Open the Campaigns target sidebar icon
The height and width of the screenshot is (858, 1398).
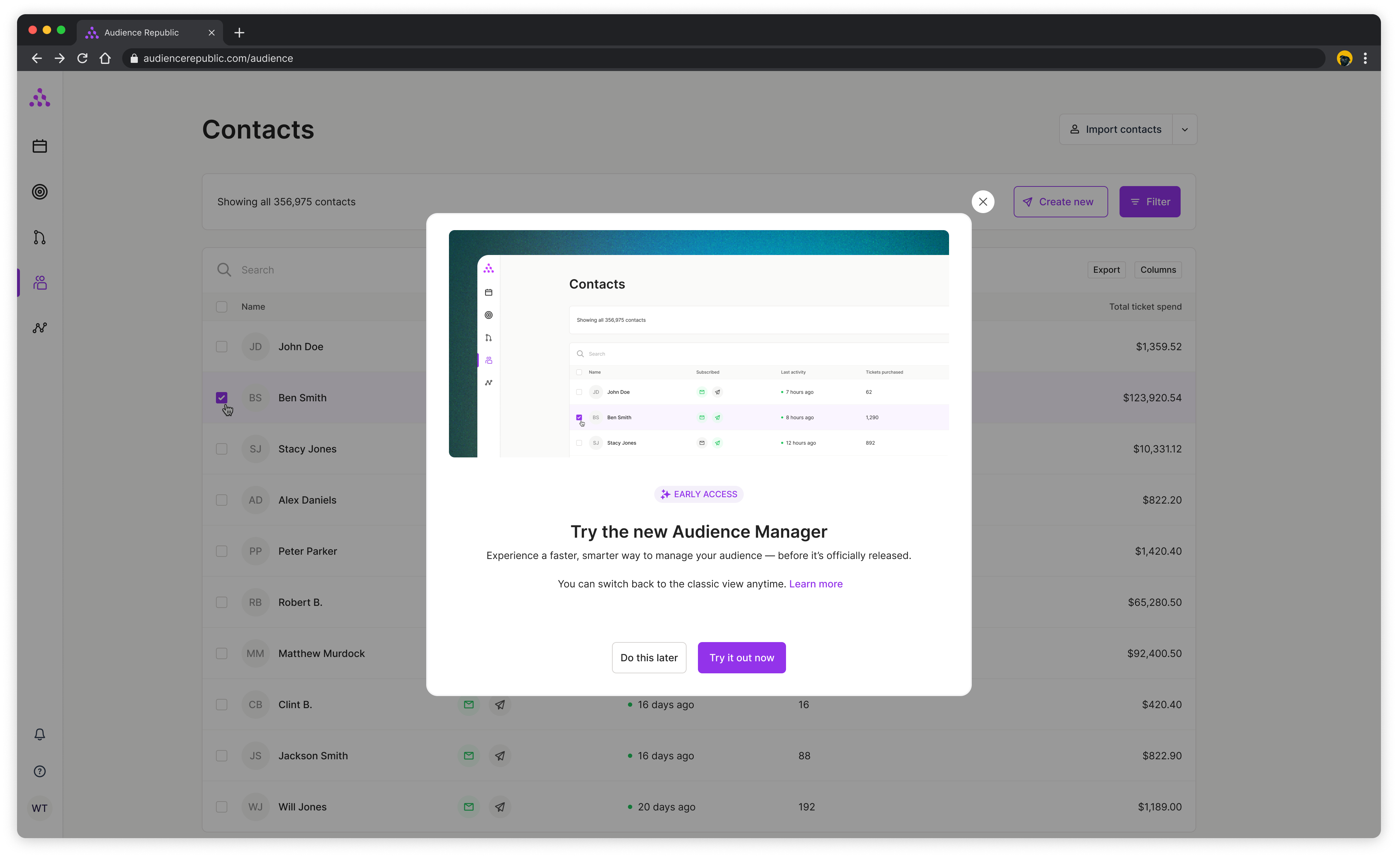pos(40,192)
